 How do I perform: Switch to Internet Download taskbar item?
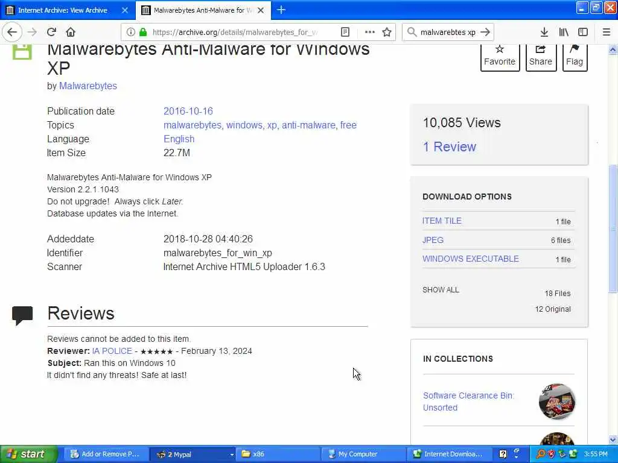click(x=448, y=454)
